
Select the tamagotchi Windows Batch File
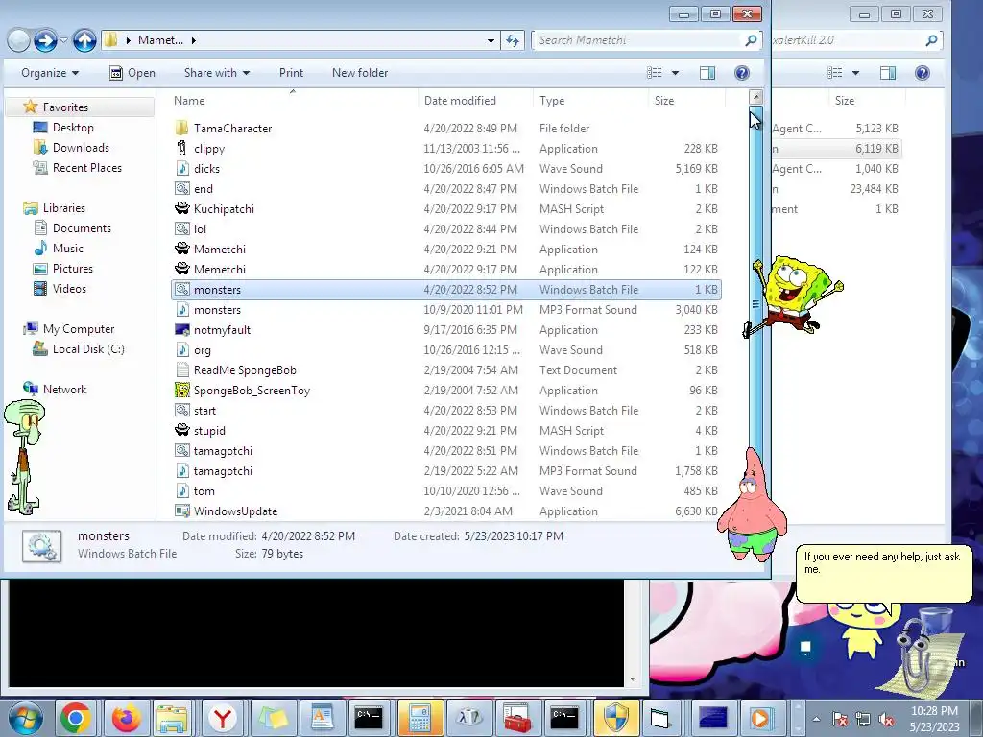click(x=445, y=451)
